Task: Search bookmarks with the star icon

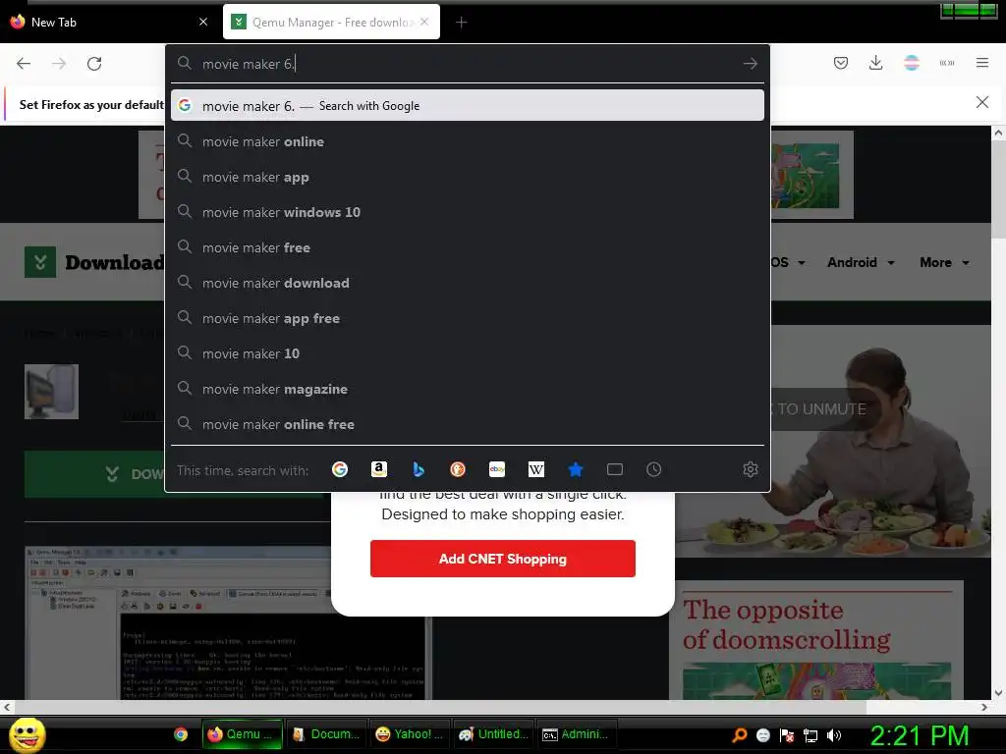Action: (576, 469)
